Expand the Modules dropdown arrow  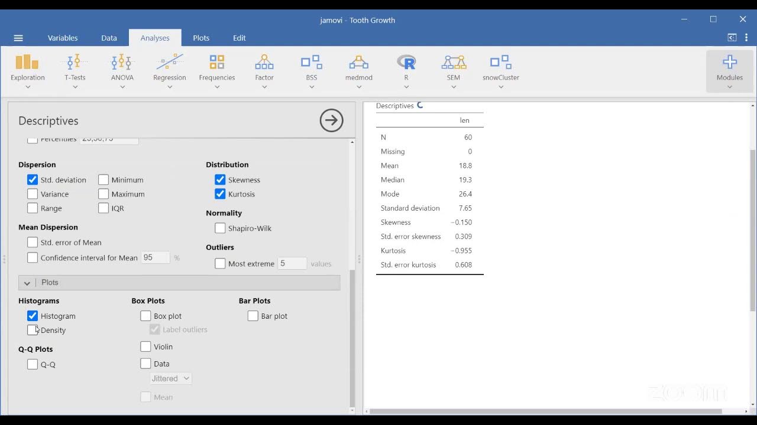pos(730,87)
